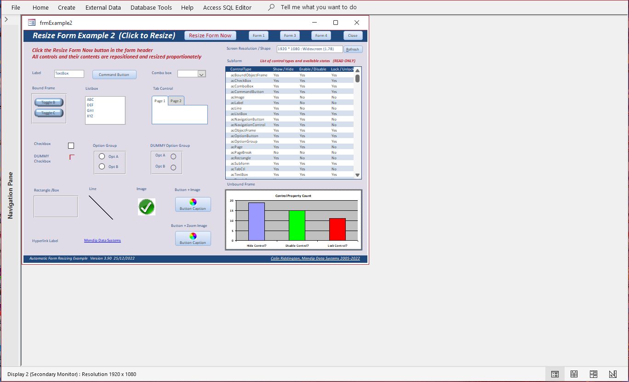Tick the red DUMMY Checkbox
Viewport: 629px width, 382px height.
point(71,157)
